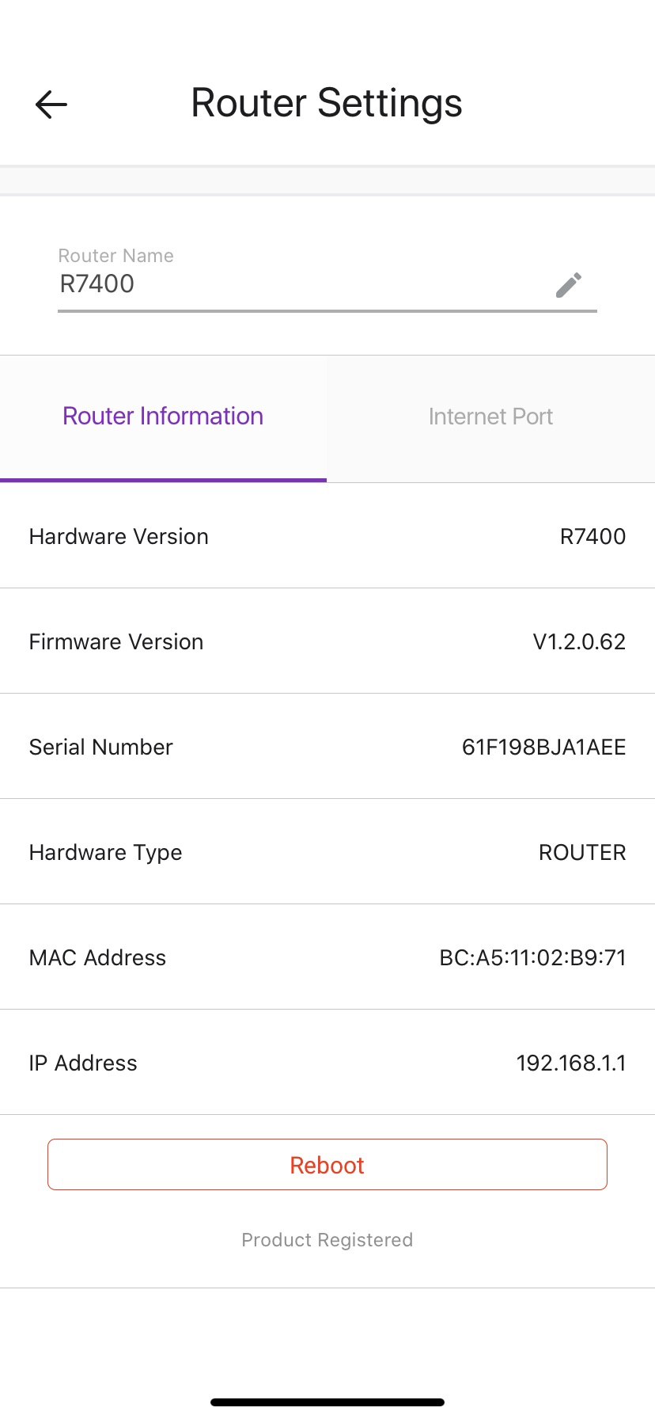655x1419 pixels.
Task: Tap the Reboot button
Action: pyautogui.click(x=327, y=1164)
